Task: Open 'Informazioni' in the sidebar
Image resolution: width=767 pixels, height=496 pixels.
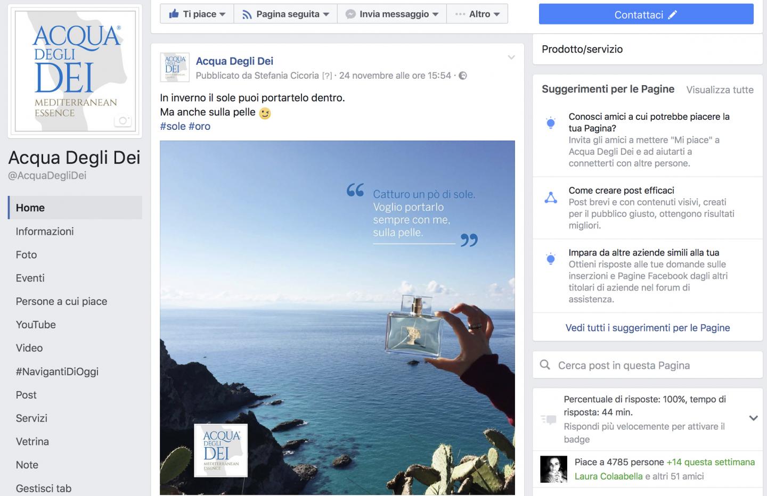Action: [45, 232]
